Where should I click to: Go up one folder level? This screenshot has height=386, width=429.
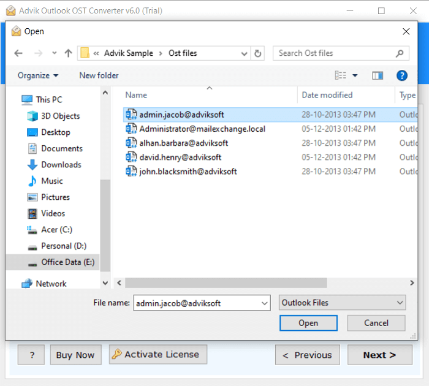point(69,53)
